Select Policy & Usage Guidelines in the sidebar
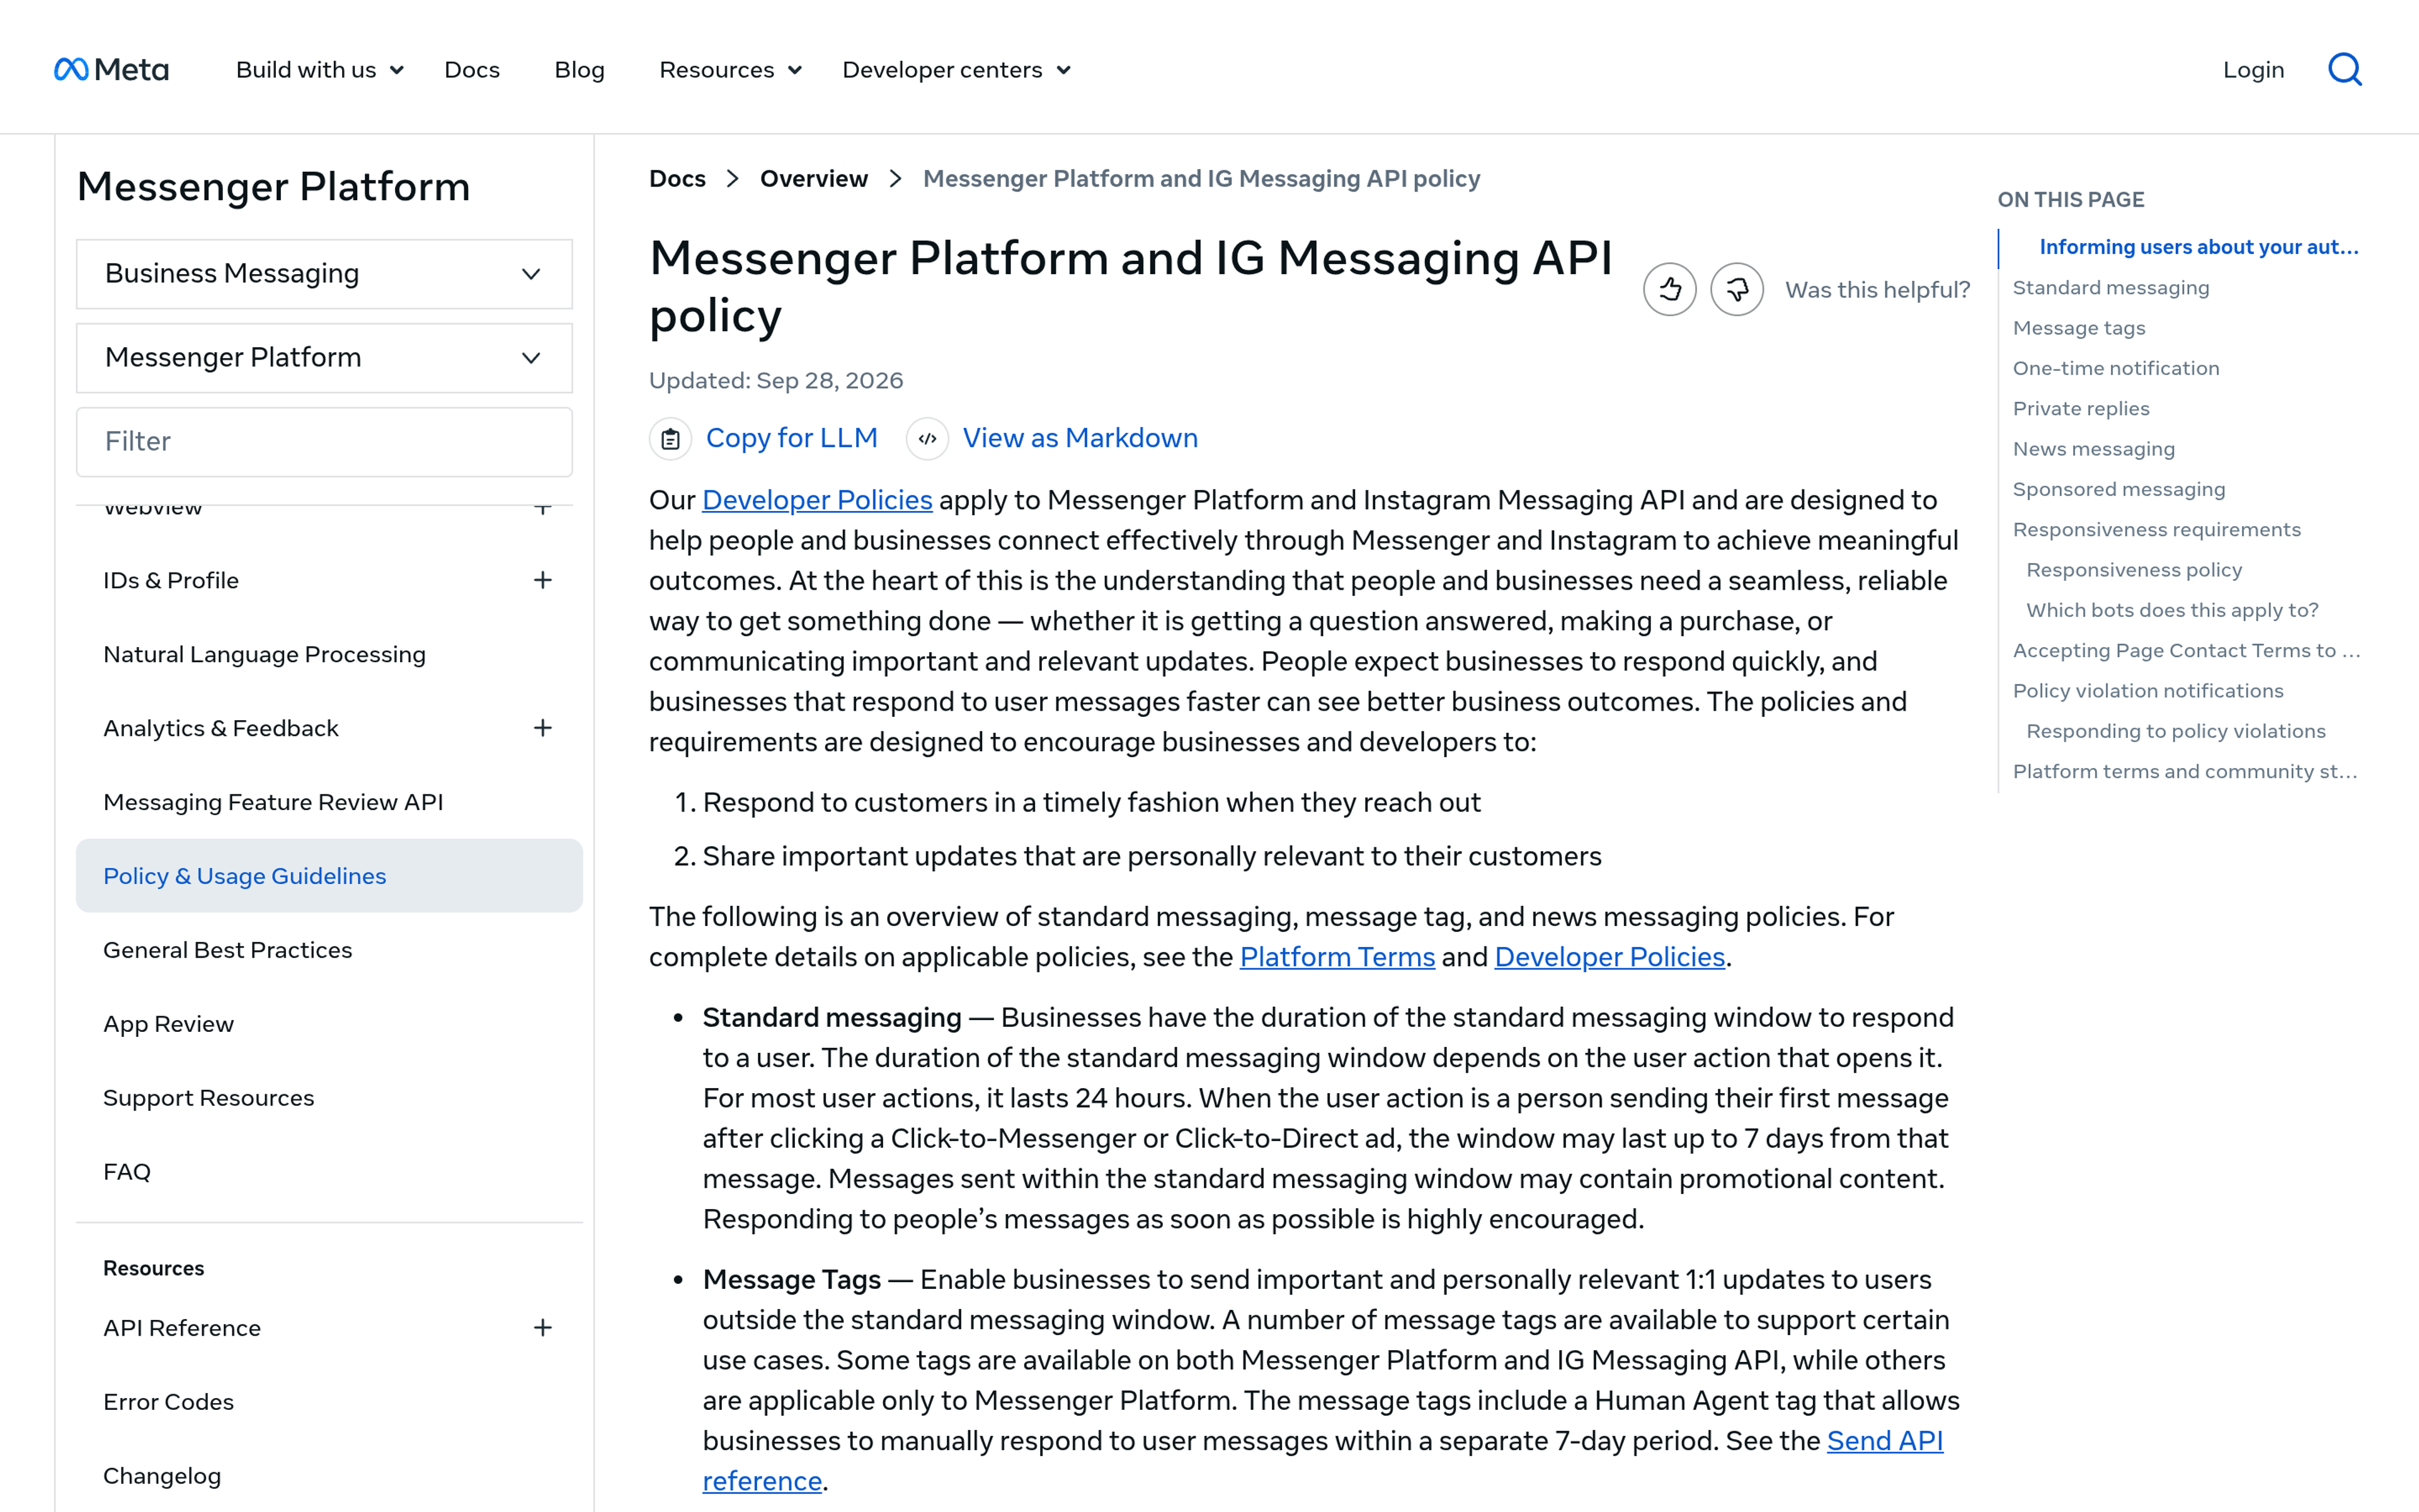The width and height of the screenshot is (2419, 1512). tap(329, 876)
